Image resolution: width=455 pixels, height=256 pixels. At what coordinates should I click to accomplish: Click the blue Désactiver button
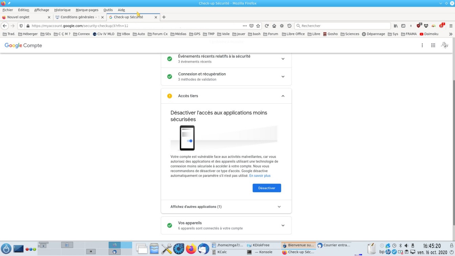(x=267, y=188)
